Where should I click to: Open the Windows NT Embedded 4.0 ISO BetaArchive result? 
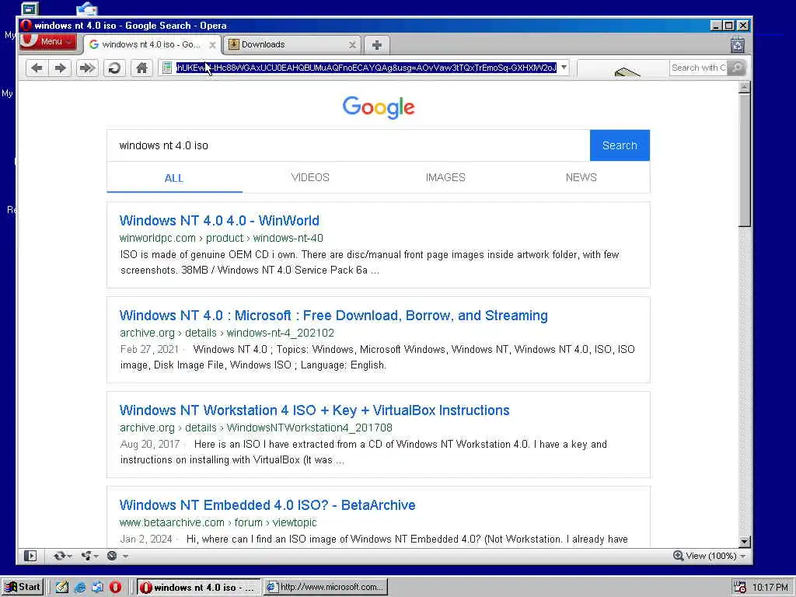[x=267, y=505]
